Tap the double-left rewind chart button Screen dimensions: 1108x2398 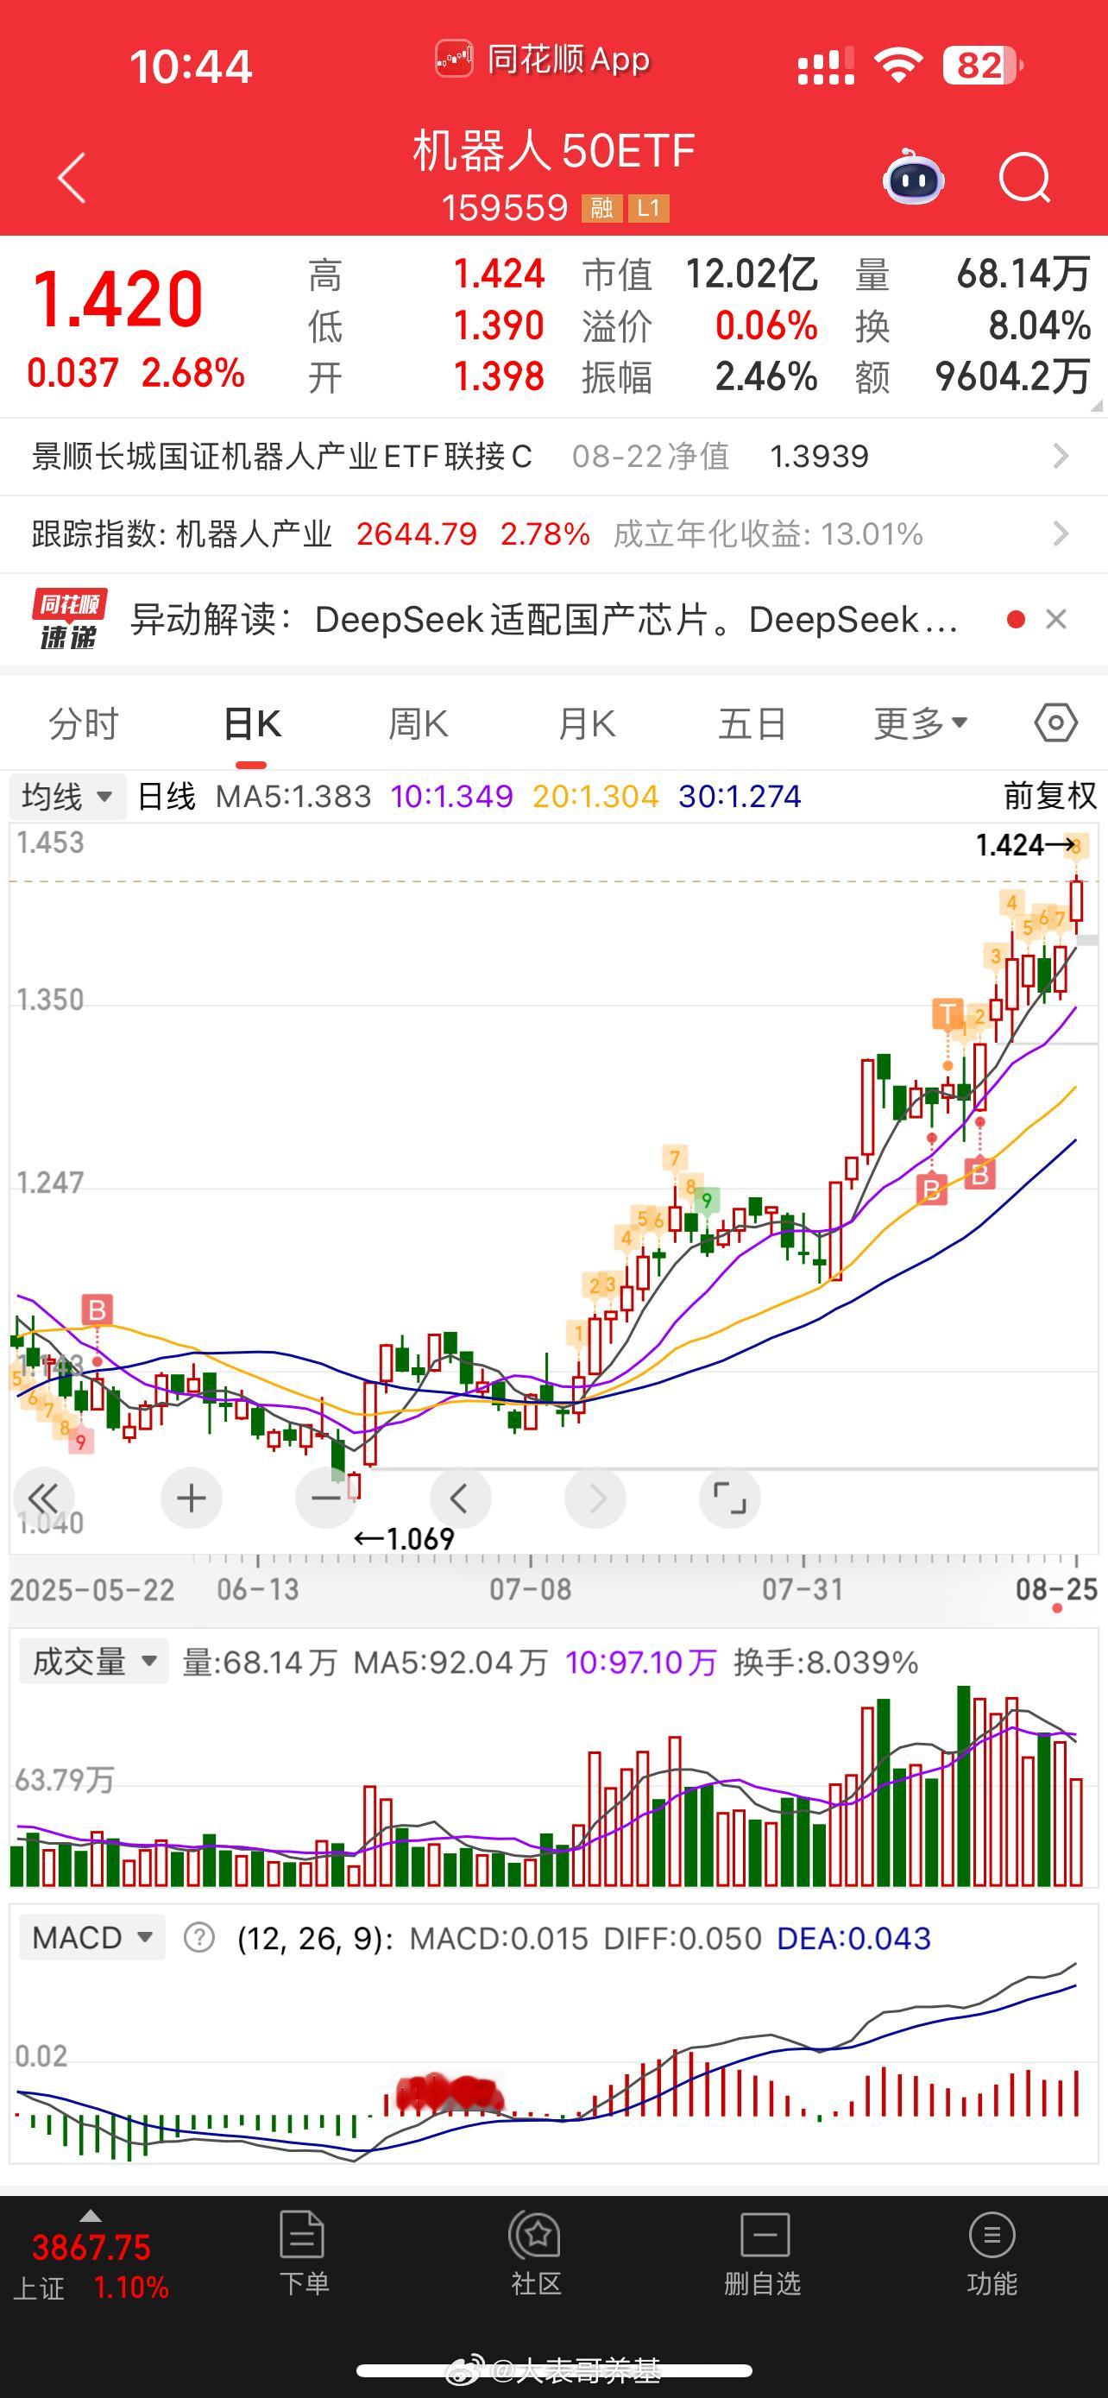pyautogui.click(x=43, y=1498)
